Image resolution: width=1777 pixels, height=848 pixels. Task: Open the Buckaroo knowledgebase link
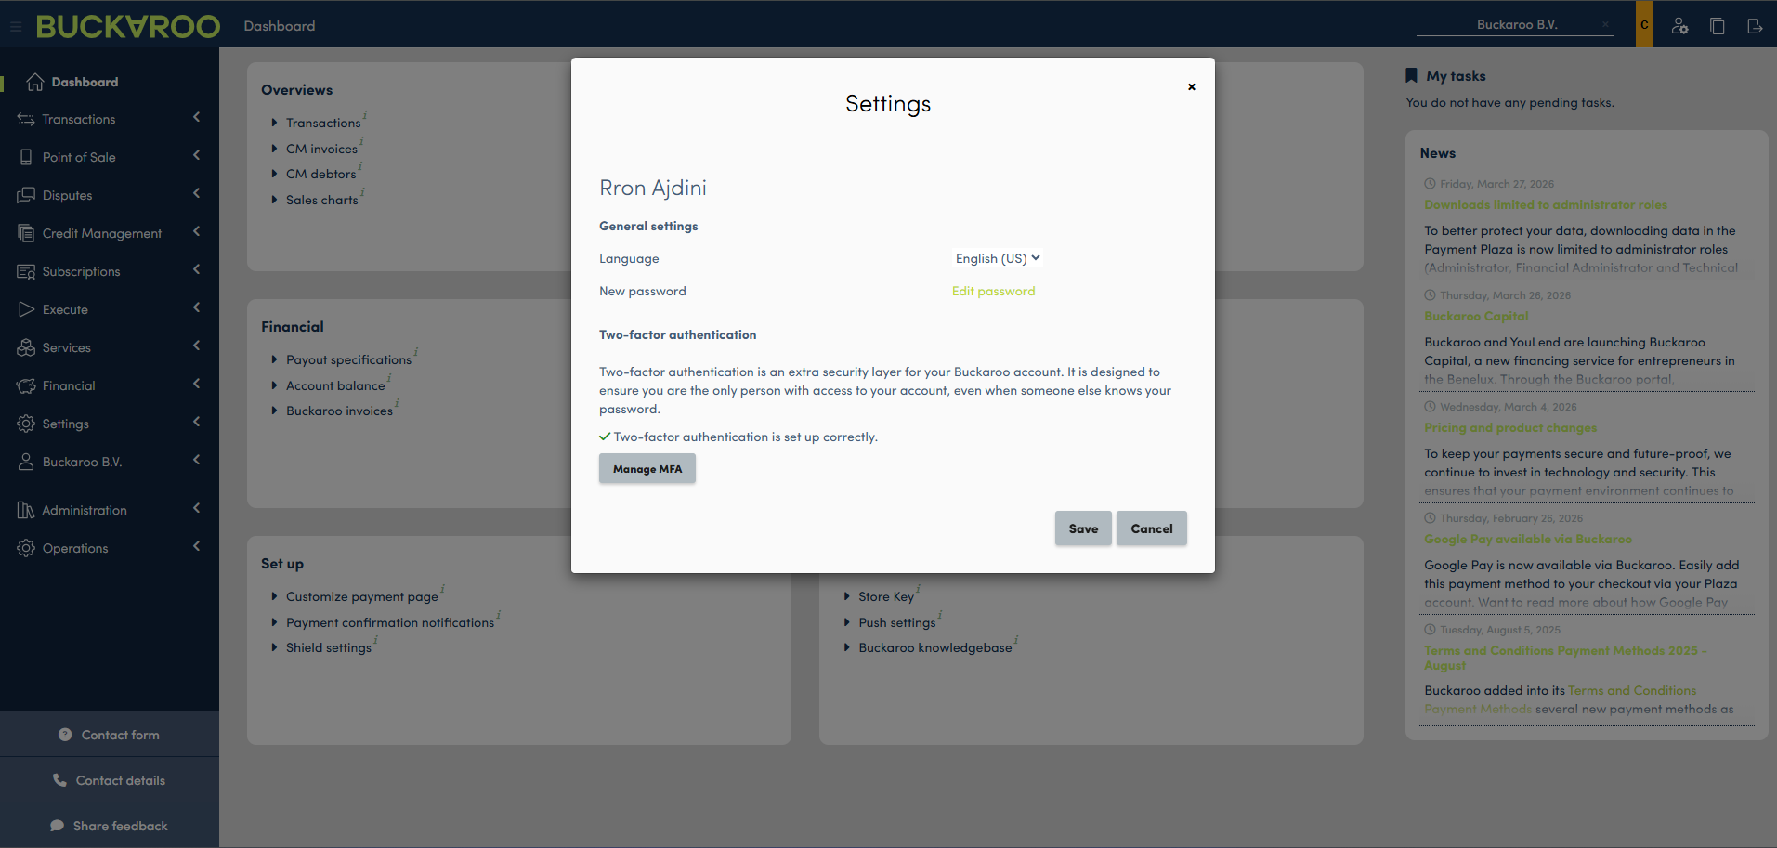(x=934, y=647)
